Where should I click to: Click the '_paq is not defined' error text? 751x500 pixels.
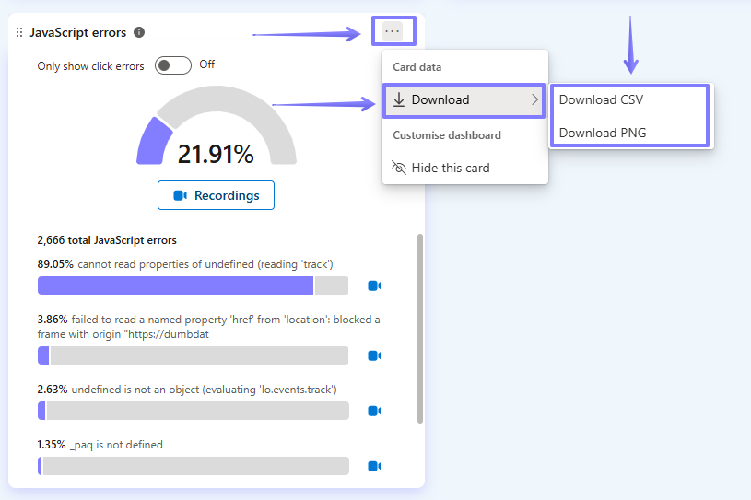click(x=116, y=445)
